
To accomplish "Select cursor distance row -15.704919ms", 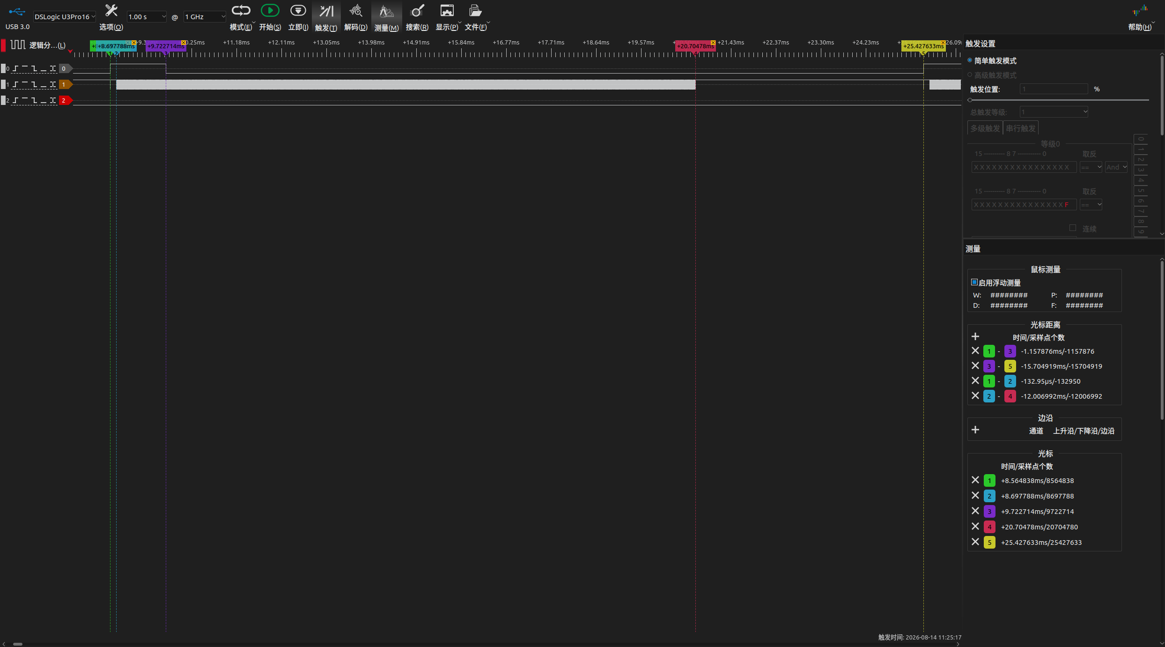I will tap(1062, 366).
